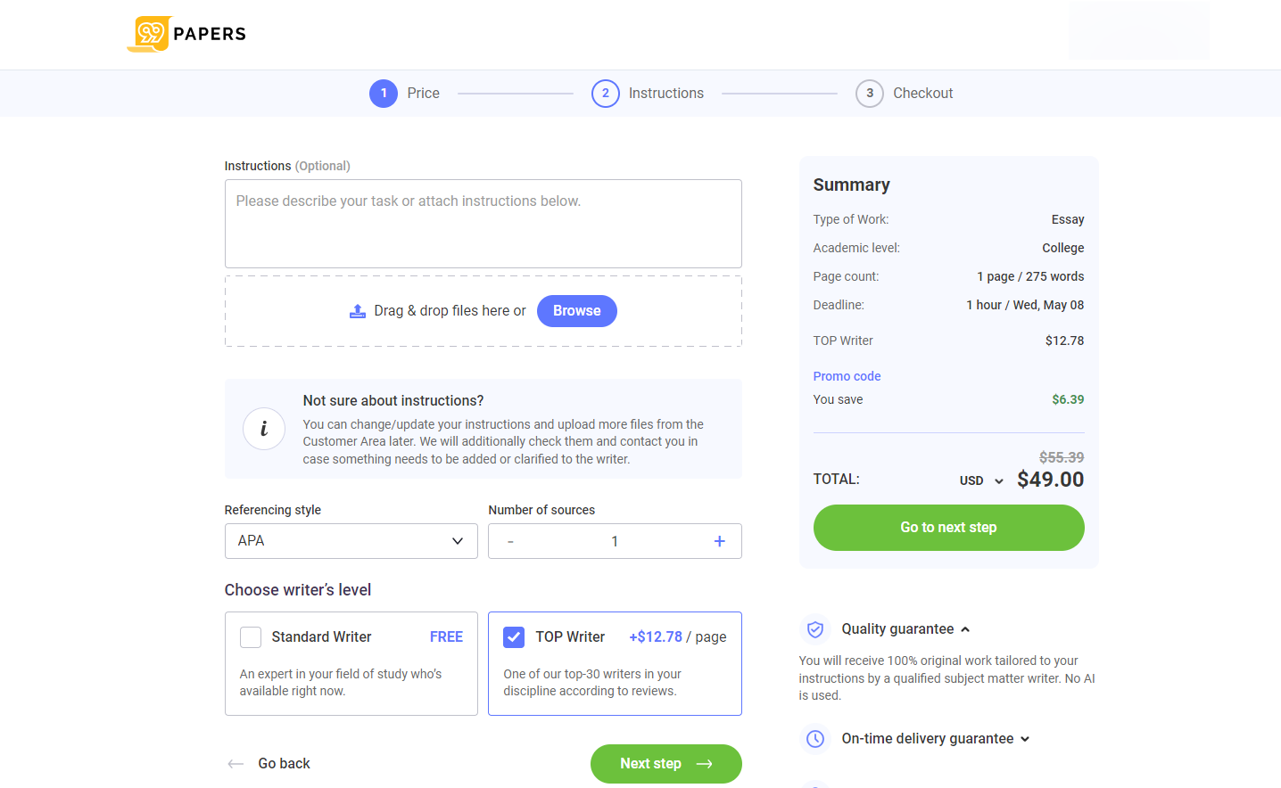Viewport: 1281px width, 788px height.
Task: Click the Promo code link
Action: click(x=847, y=376)
